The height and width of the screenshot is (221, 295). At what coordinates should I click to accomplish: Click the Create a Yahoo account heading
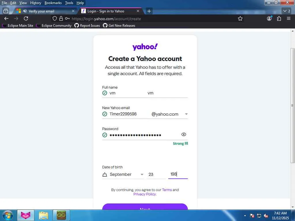pos(145,59)
